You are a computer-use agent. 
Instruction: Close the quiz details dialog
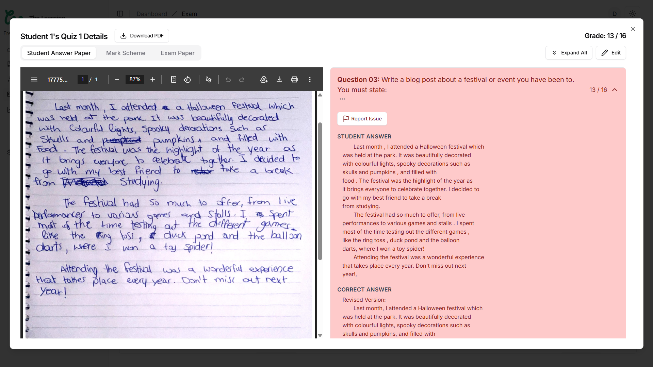633,29
